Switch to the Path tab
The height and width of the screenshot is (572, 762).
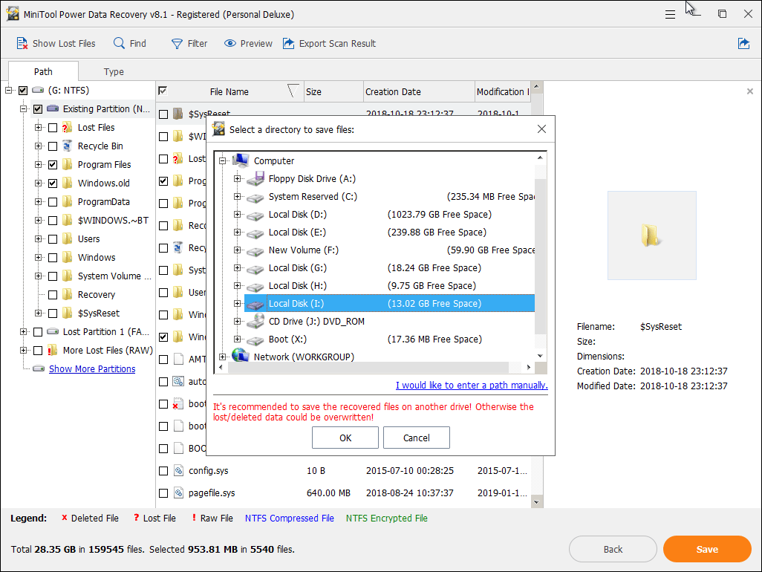point(43,72)
